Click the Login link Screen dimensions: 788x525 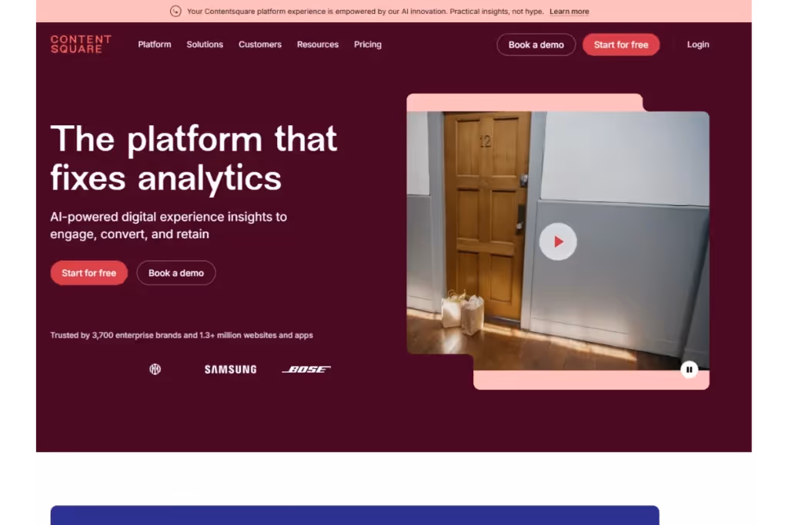click(x=698, y=45)
